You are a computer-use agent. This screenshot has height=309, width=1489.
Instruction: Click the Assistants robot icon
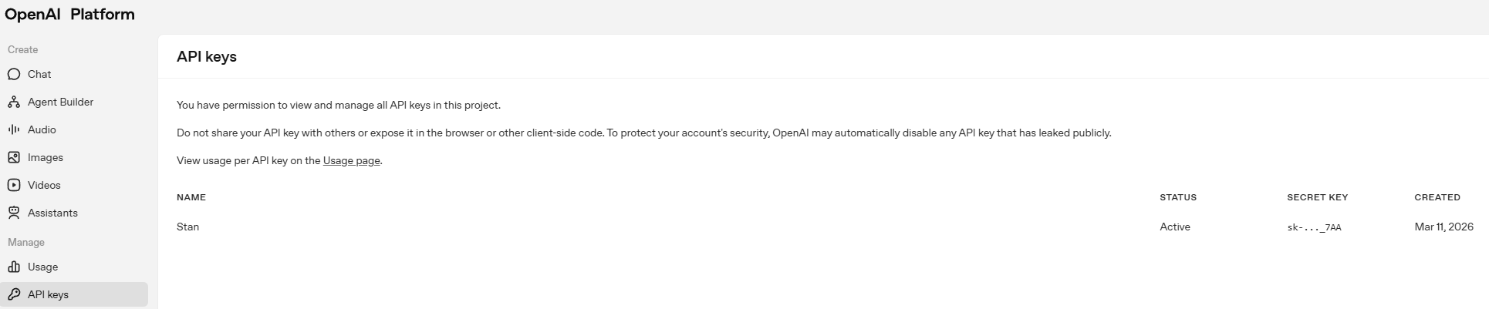[x=14, y=213]
